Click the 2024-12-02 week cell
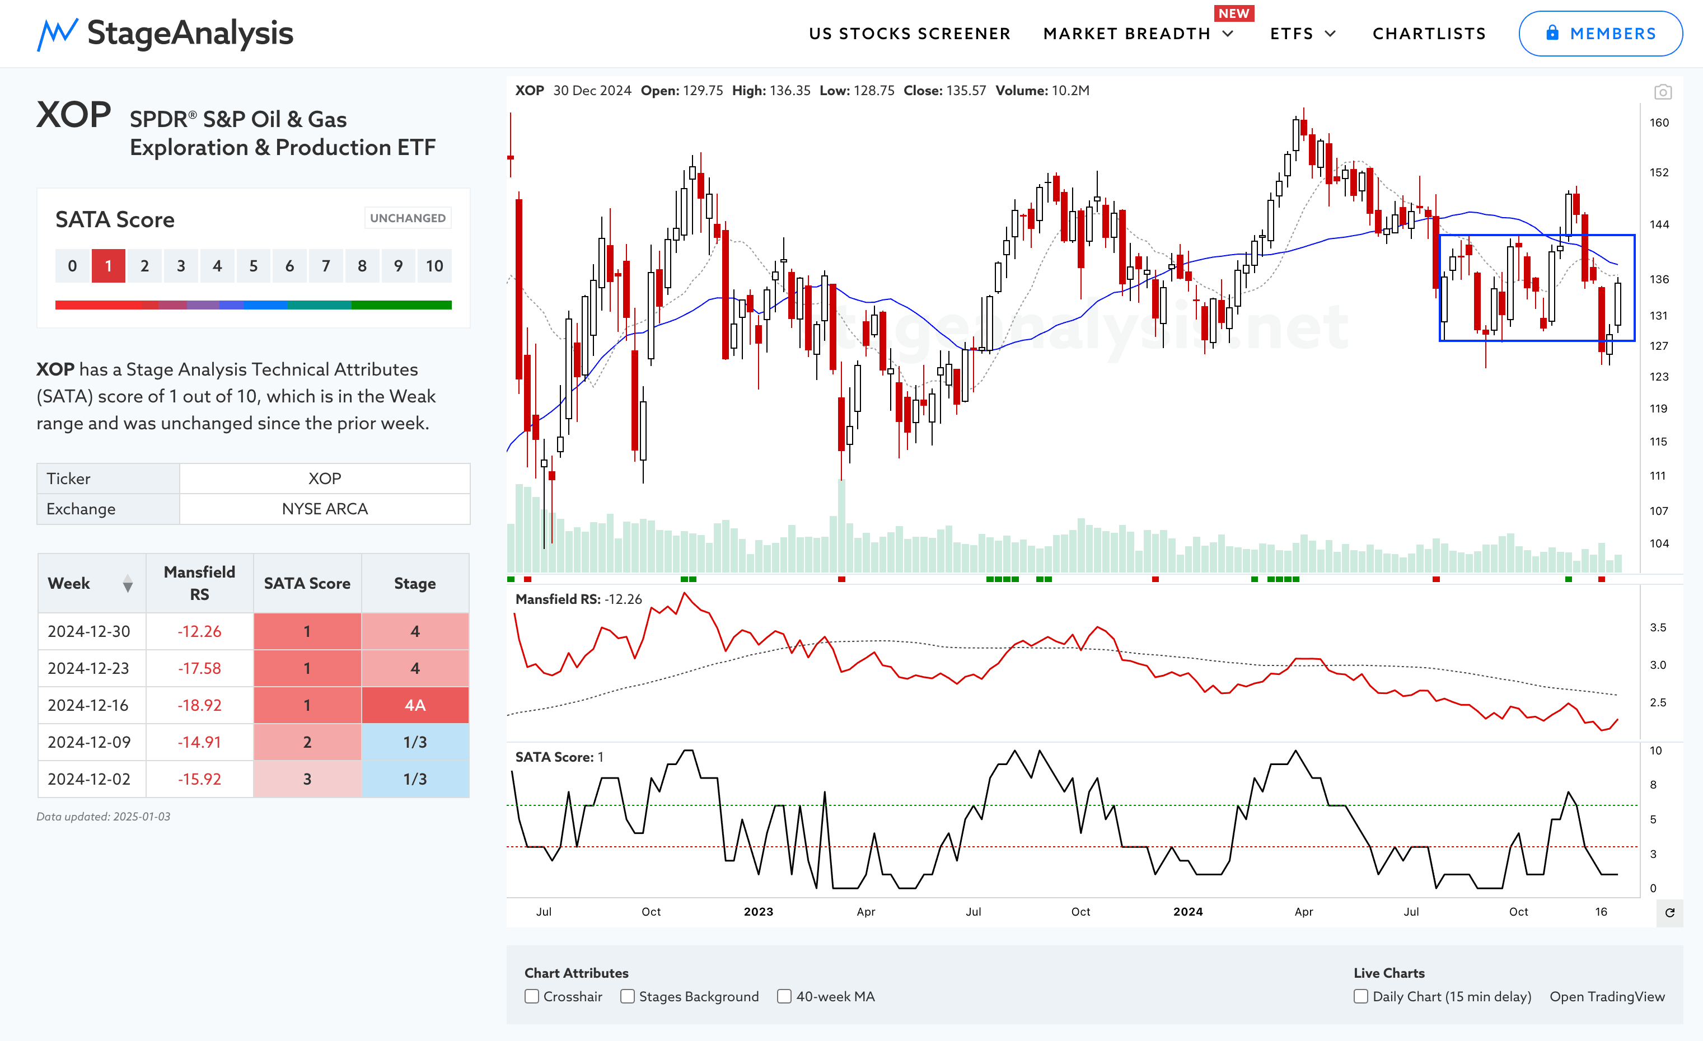Screen dimensions: 1703x1041 pos(92,779)
